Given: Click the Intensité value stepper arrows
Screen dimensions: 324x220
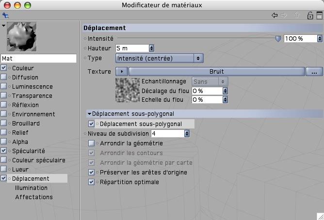Looking at the screenshot, I should coord(320,39).
